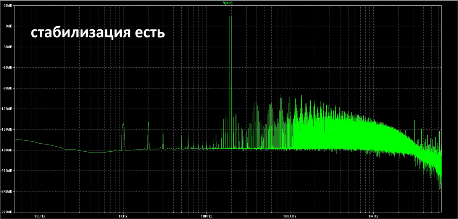Select the -210dB axis label
Image resolution: width=458 pixels, height=219 pixels.
click(x=7, y=170)
